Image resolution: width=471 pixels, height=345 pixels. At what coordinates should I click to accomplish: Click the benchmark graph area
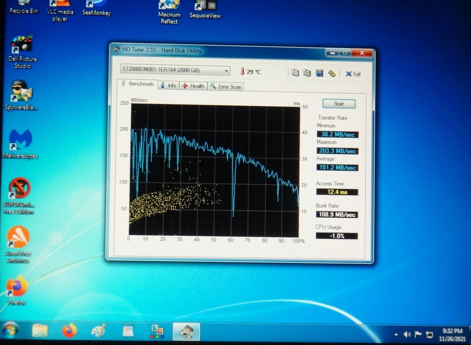214,170
